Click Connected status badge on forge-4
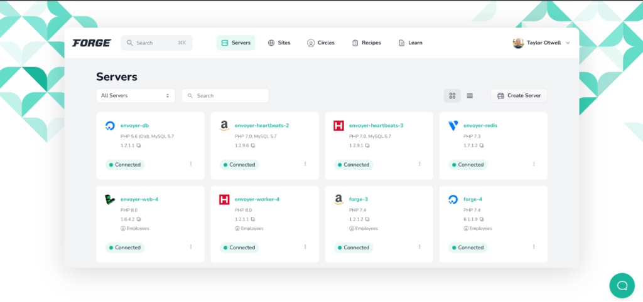643x302 pixels. [468, 247]
